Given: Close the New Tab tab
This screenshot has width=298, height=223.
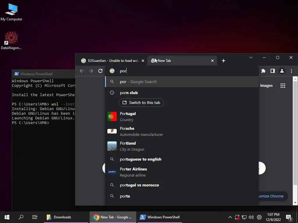Looking at the screenshot, I should [212, 61].
